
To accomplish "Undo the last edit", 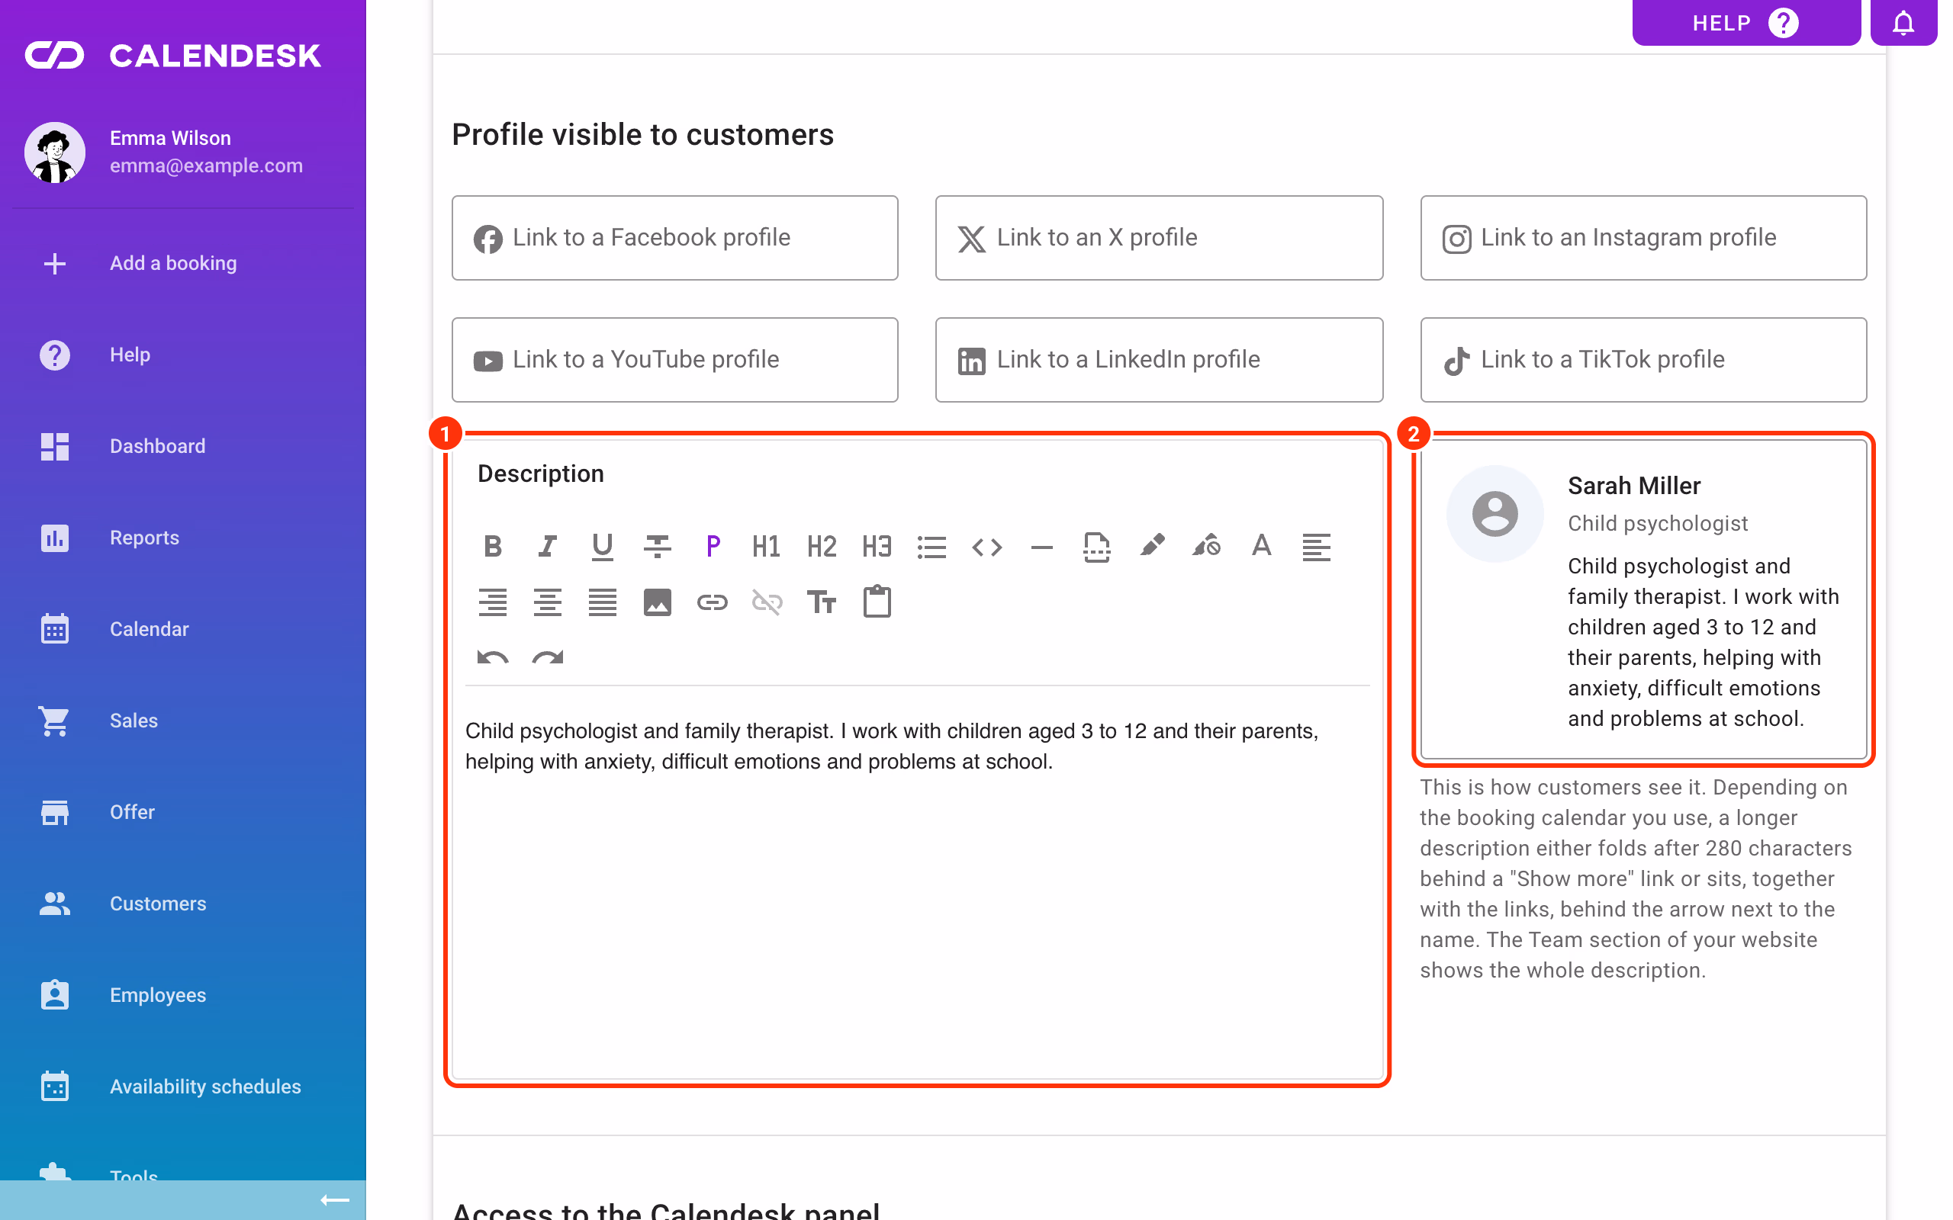I will [x=492, y=657].
